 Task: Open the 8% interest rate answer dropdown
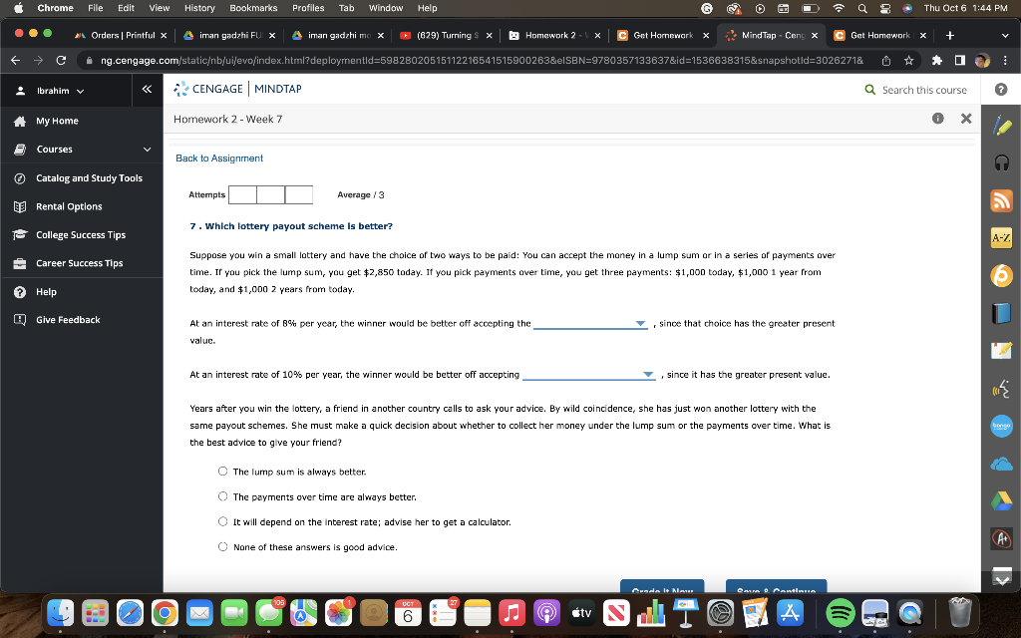[x=590, y=324]
